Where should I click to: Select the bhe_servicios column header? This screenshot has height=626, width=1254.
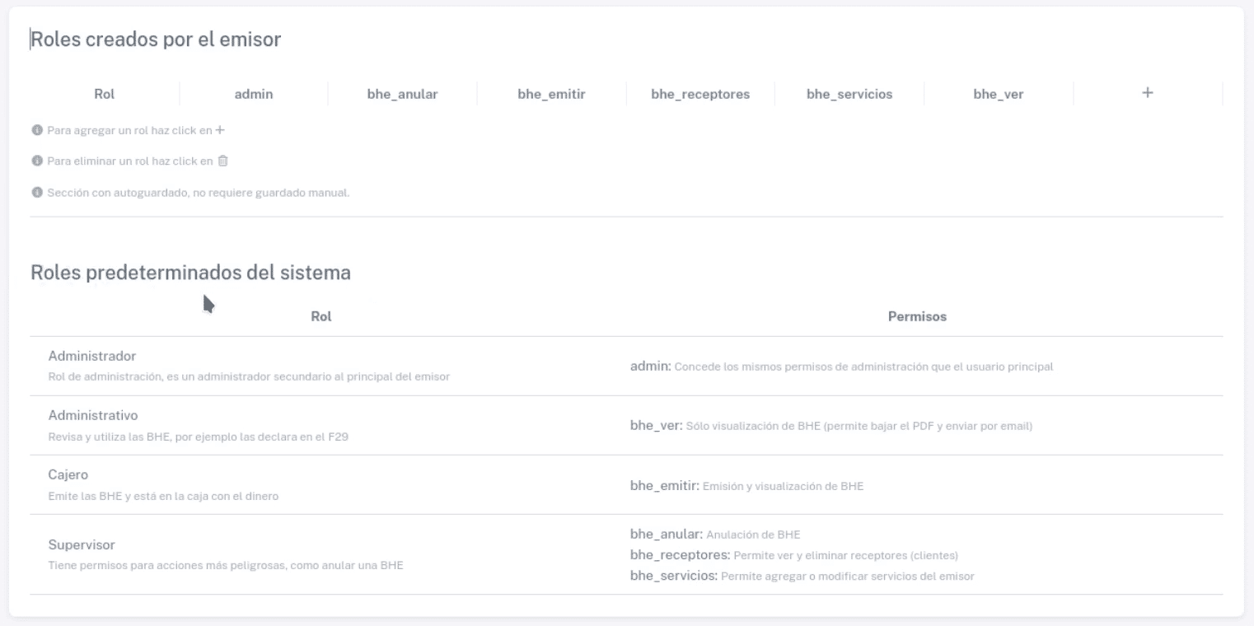849,94
